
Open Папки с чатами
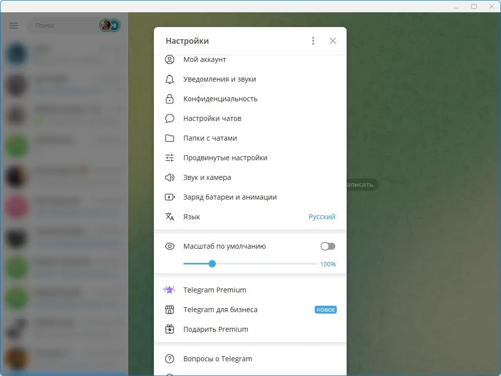[x=250, y=138]
